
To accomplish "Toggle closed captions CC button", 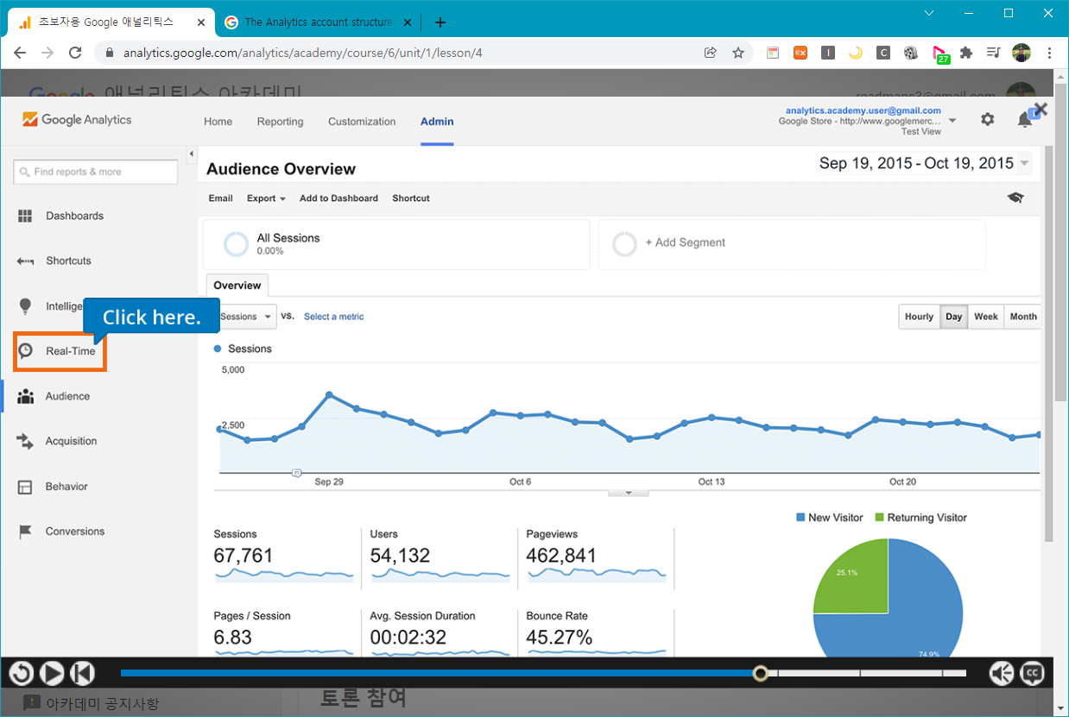I will pos(1033,673).
